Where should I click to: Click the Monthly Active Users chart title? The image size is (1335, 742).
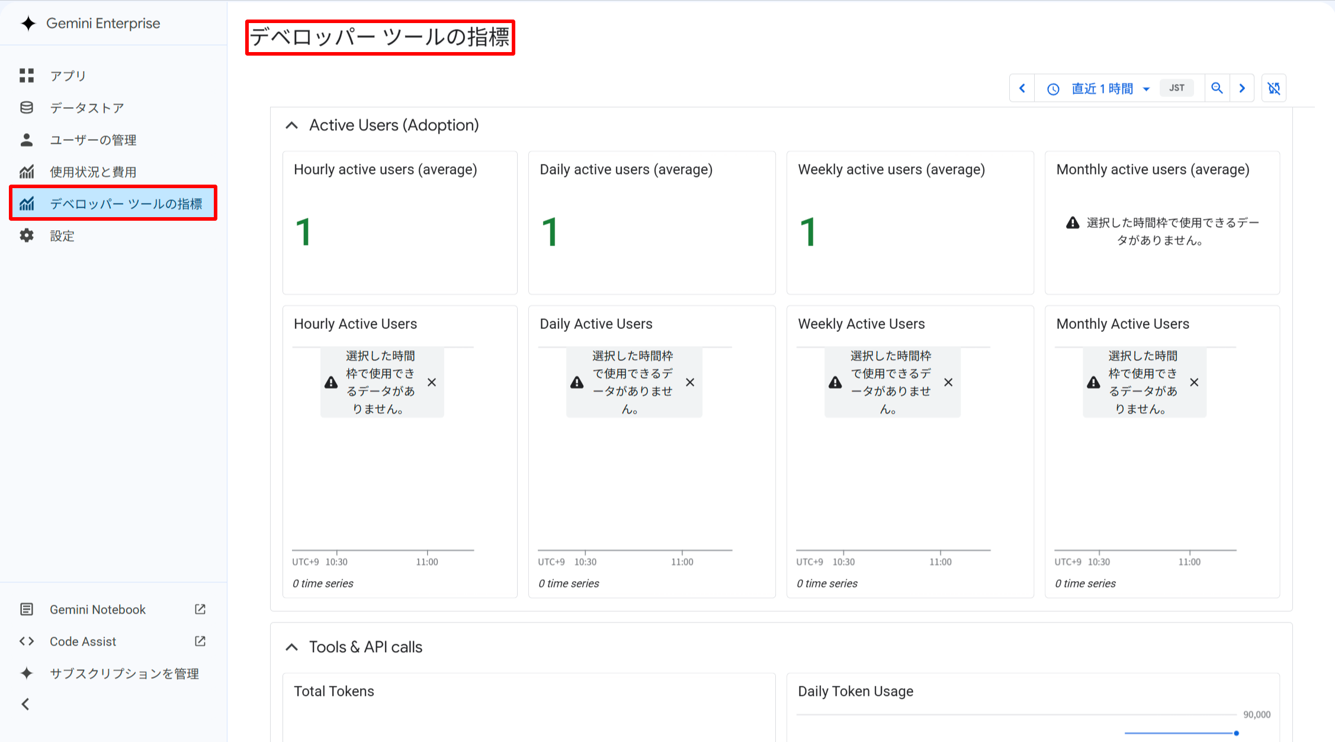tap(1122, 324)
